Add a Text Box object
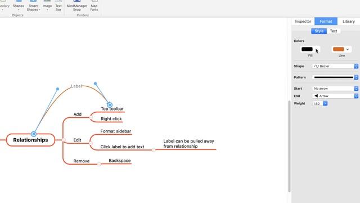This screenshot has height=203, width=360. point(58,6)
